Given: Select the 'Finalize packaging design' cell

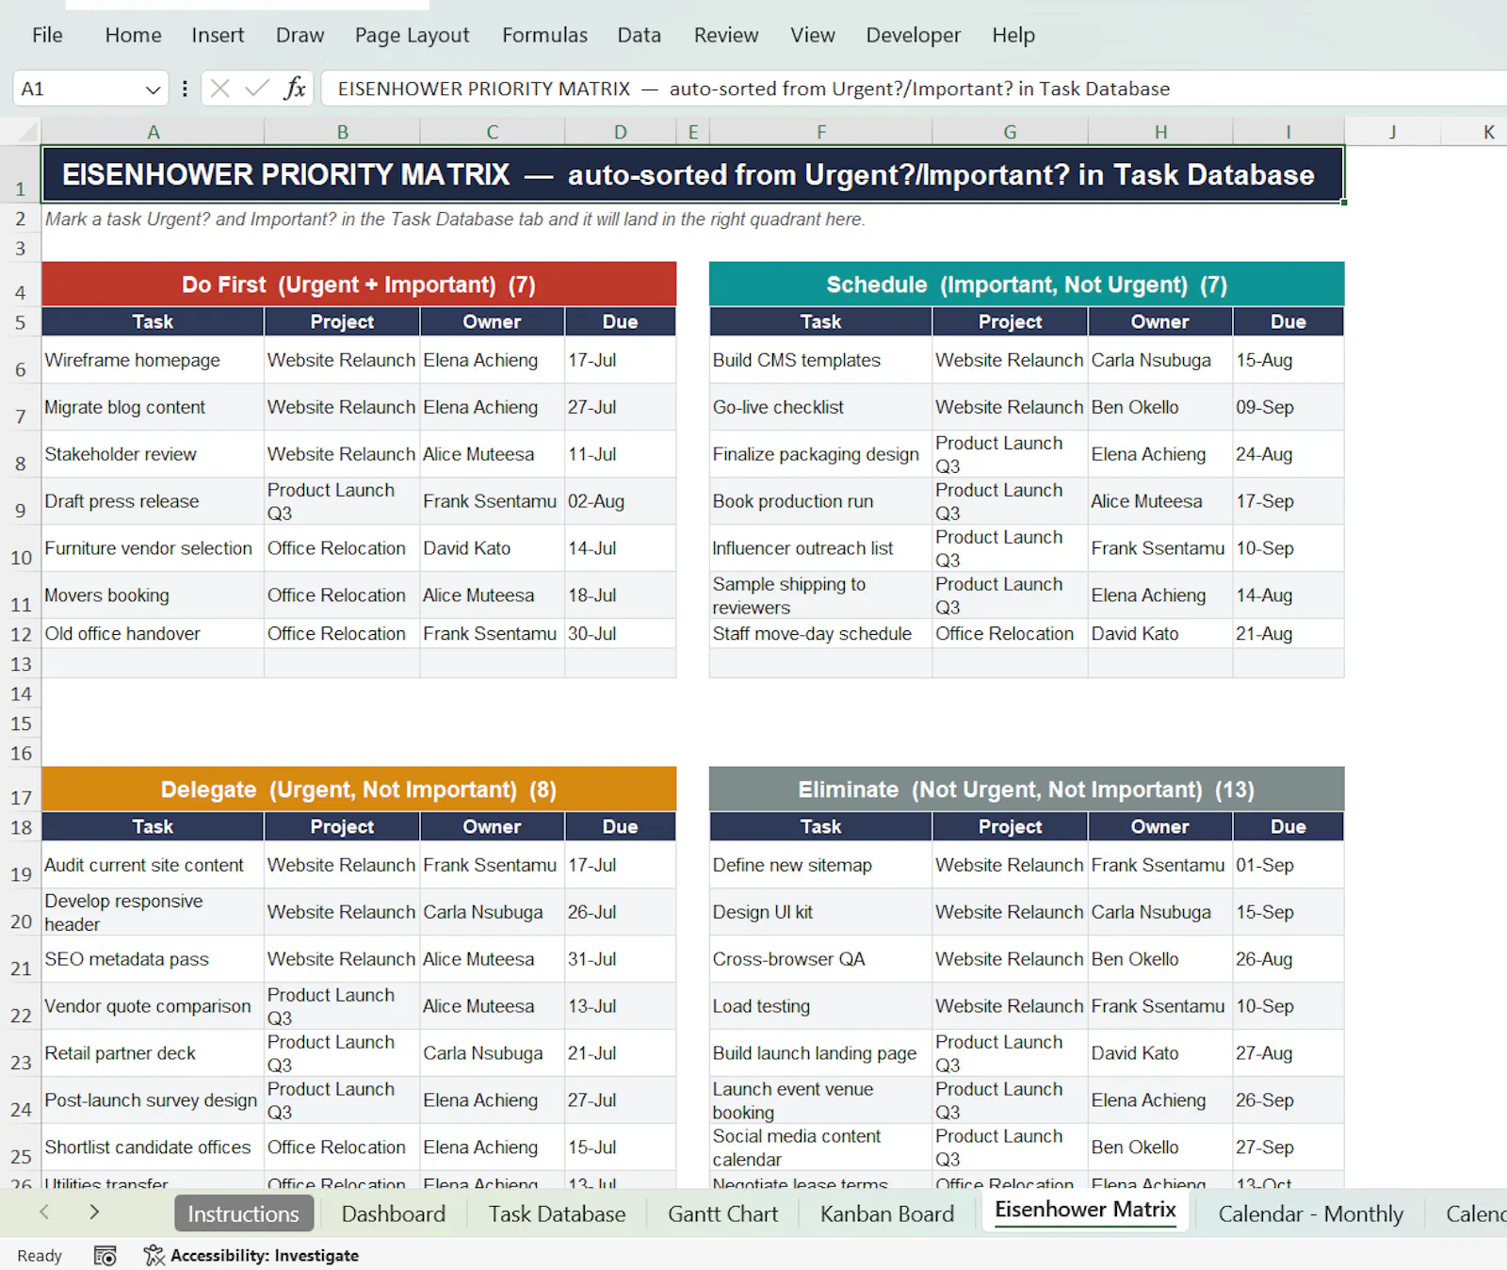Looking at the screenshot, I should (x=820, y=454).
